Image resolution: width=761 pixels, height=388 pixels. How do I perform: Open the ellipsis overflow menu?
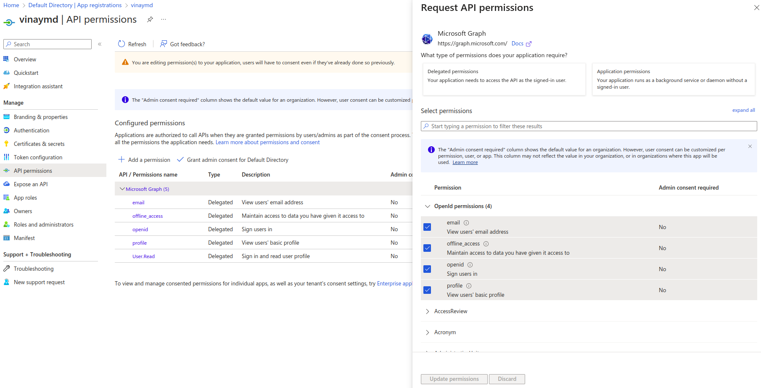pyautogui.click(x=164, y=19)
